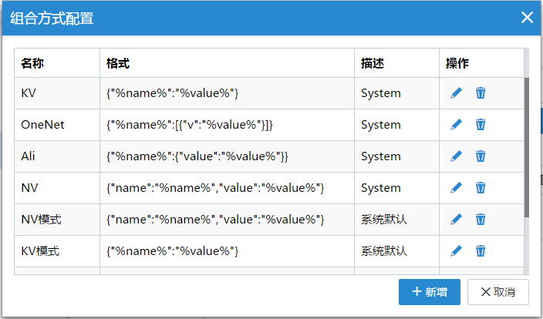Delete the KV模式 row
This screenshot has height=319, width=543.
point(481,251)
